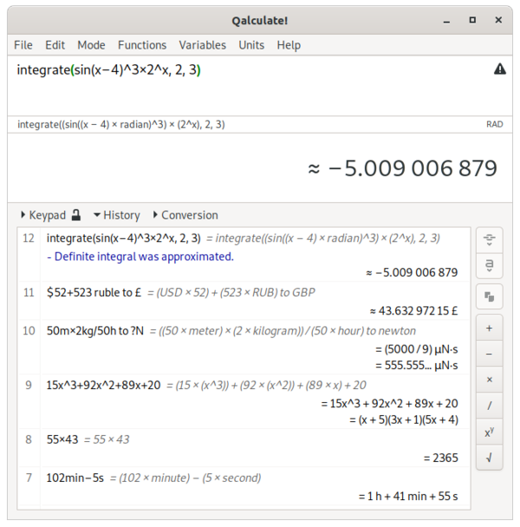Click the large result ≈ −5.009 006 879

(402, 168)
